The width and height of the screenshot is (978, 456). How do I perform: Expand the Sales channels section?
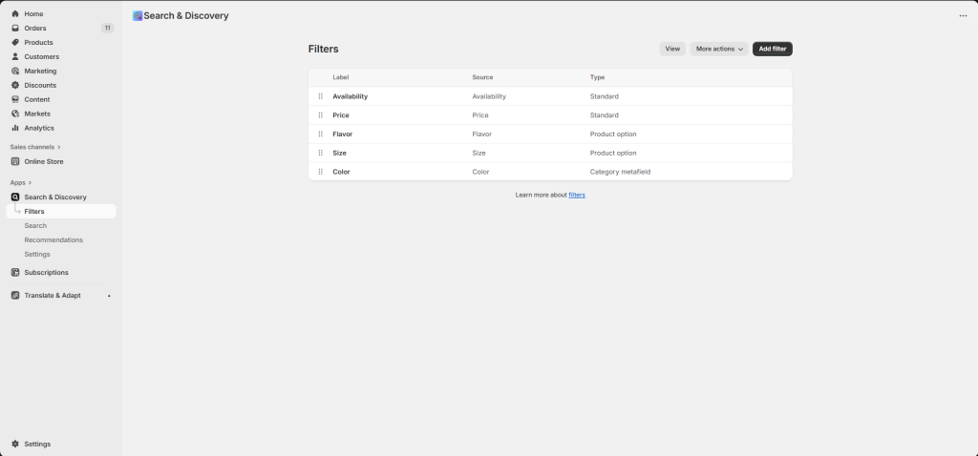59,147
